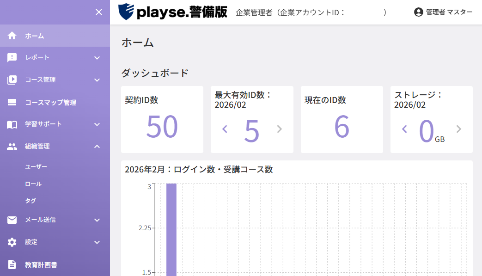The width and height of the screenshot is (482, 276).
Task: Click the ストレージ value 0 GB
Action: coord(431,131)
